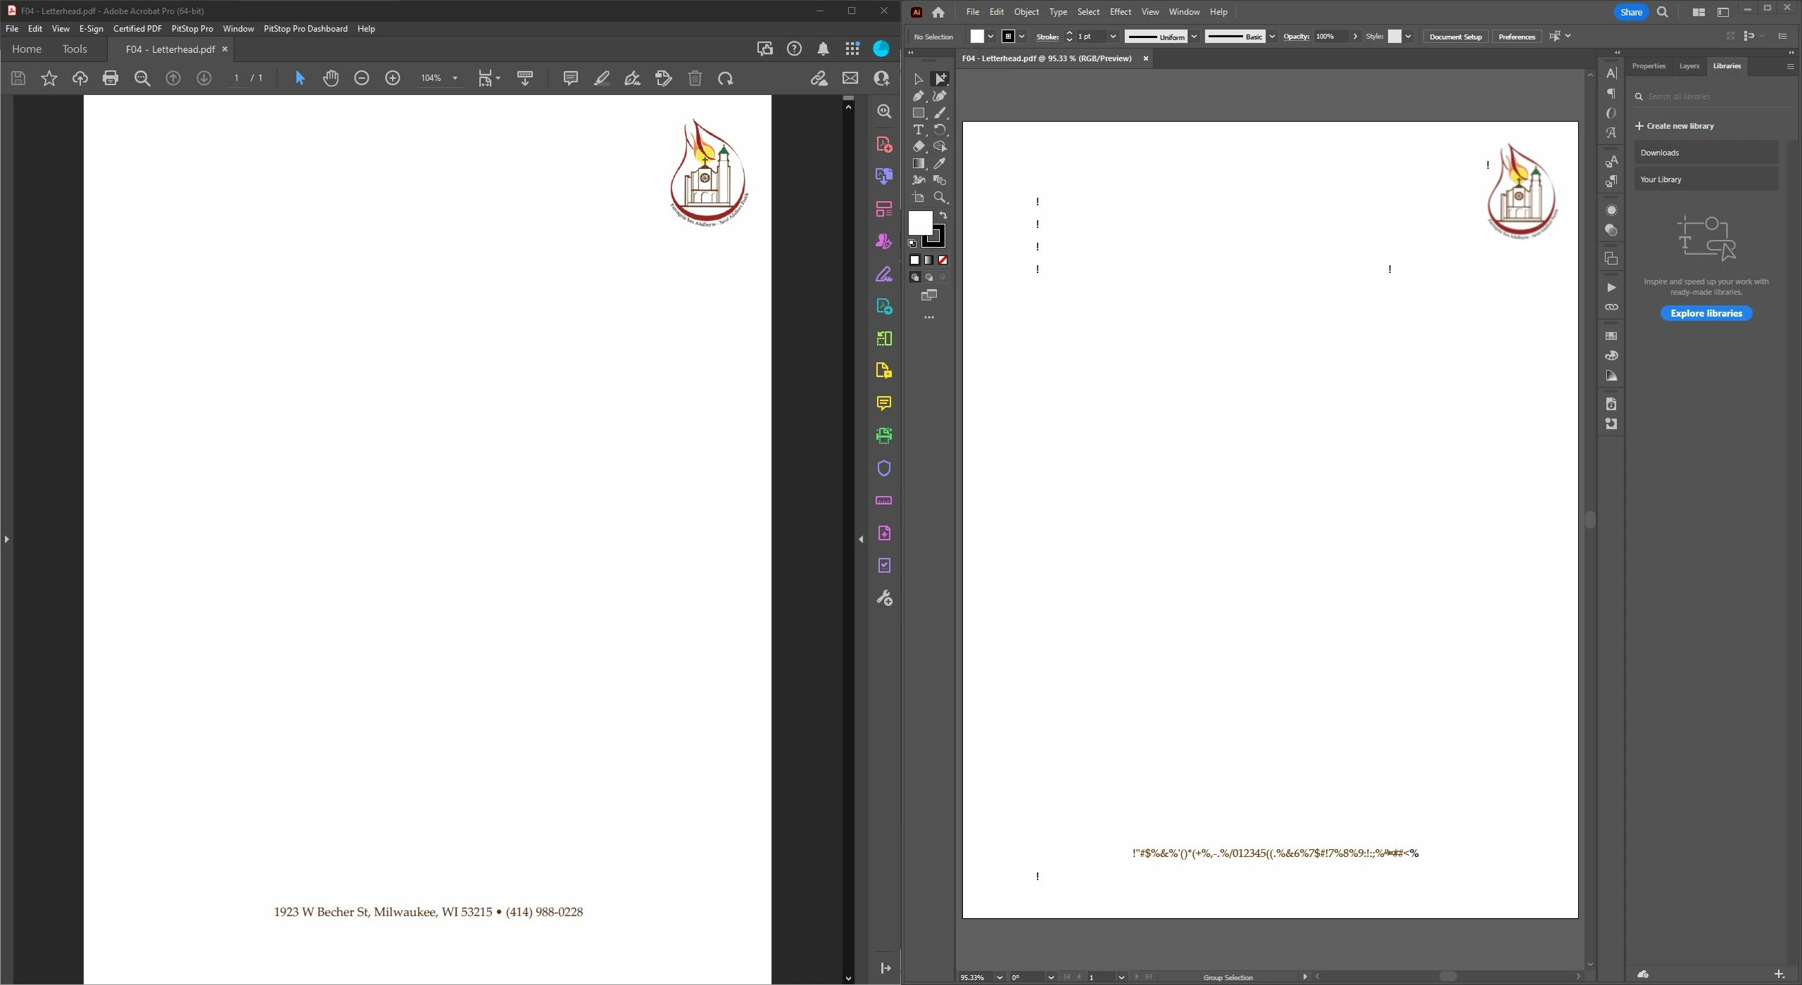Open Acrobat zoom percentage dropdown
The height and width of the screenshot is (985, 1802).
455,78
